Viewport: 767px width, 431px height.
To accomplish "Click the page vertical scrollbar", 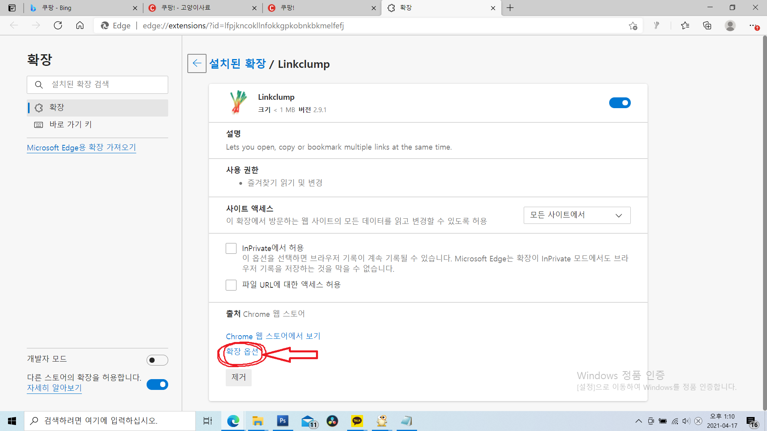I will pyautogui.click(x=765, y=223).
